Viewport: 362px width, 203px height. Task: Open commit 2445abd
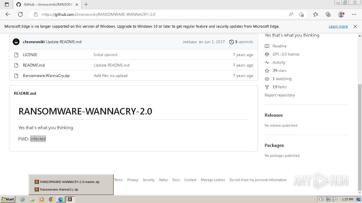(189, 42)
